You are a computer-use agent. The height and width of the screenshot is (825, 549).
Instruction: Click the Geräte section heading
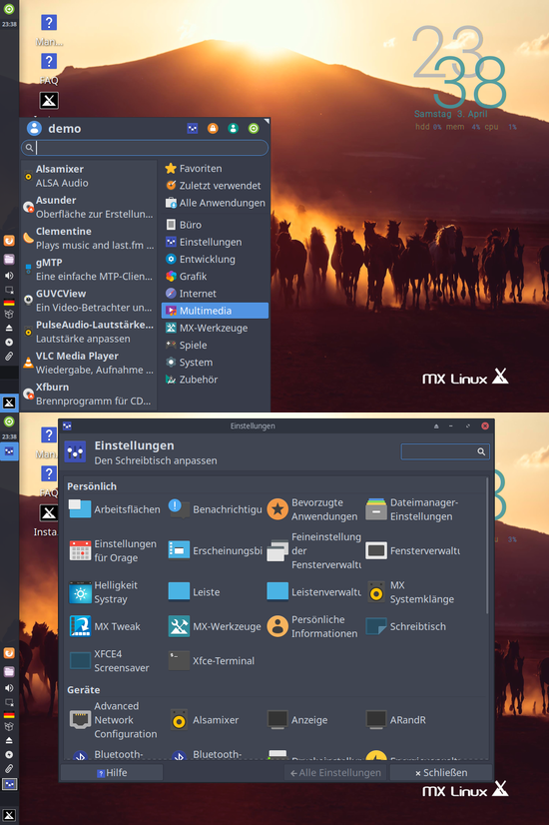83,689
